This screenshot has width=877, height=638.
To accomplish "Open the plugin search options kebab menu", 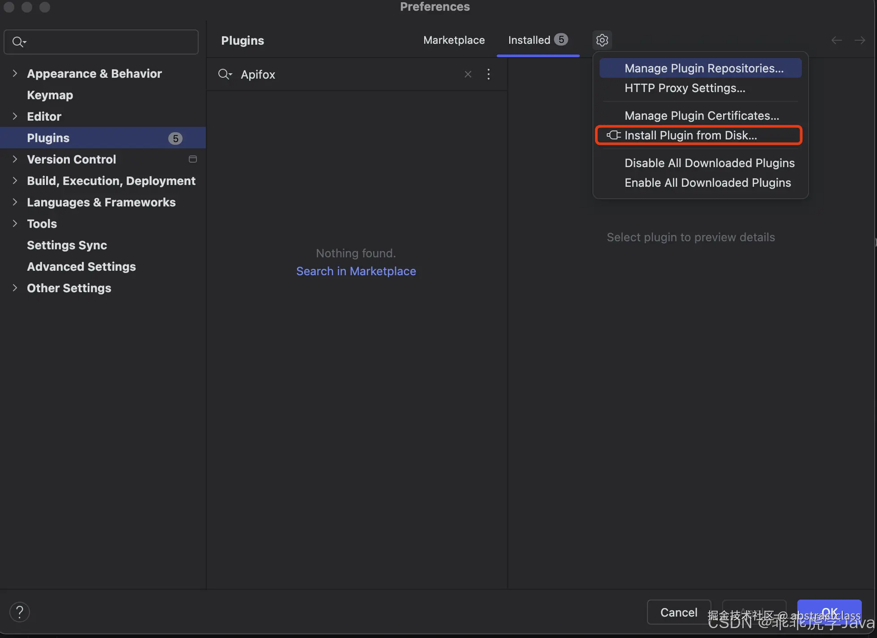I will pyautogui.click(x=489, y=74).
